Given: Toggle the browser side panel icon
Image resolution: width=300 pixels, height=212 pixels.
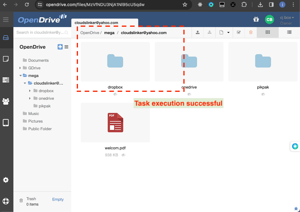Looking at the screenshot, I should click(271, 5).
